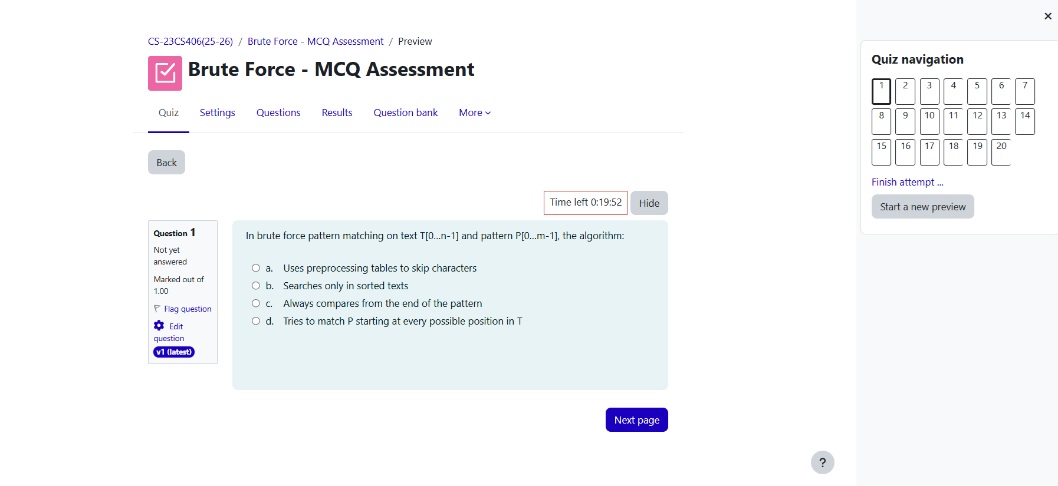The image size is (1058, 486).
Task: Pick option d matching at every position
Action: tap(256, 321)
